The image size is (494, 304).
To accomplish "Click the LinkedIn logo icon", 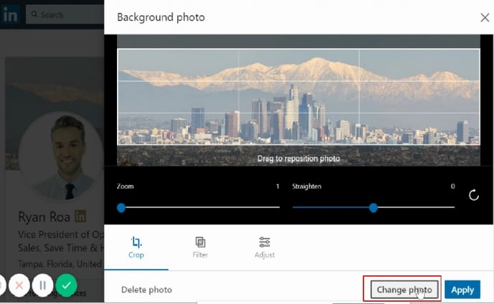I will (10, 14).
